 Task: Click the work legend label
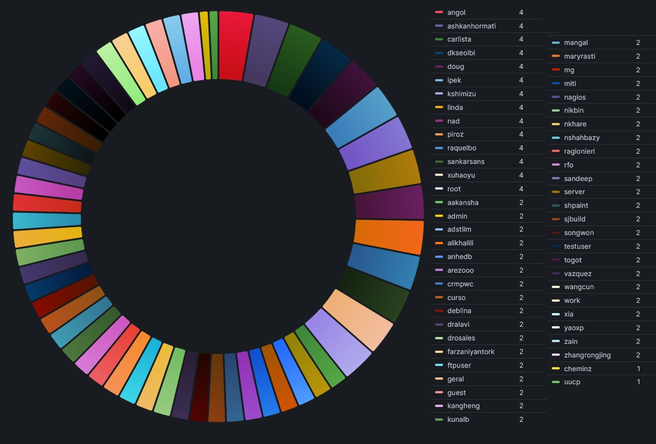click(x=572, y=301)
